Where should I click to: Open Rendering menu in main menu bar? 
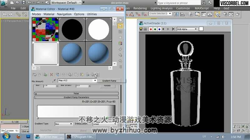pos(140,8)
